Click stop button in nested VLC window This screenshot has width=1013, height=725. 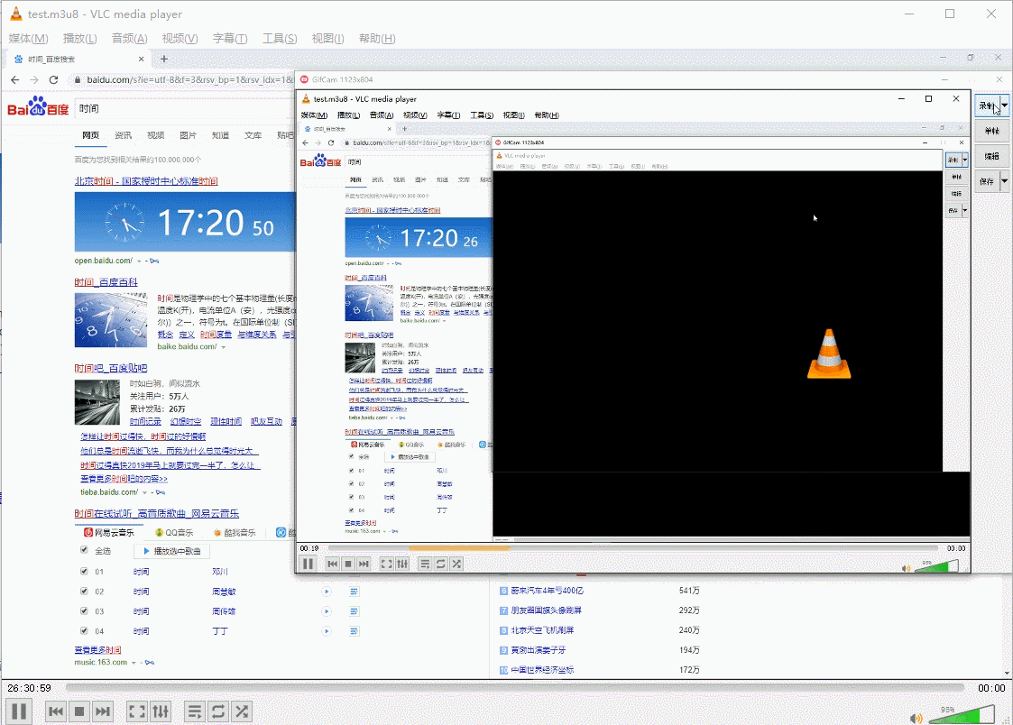tap(348, 564)
